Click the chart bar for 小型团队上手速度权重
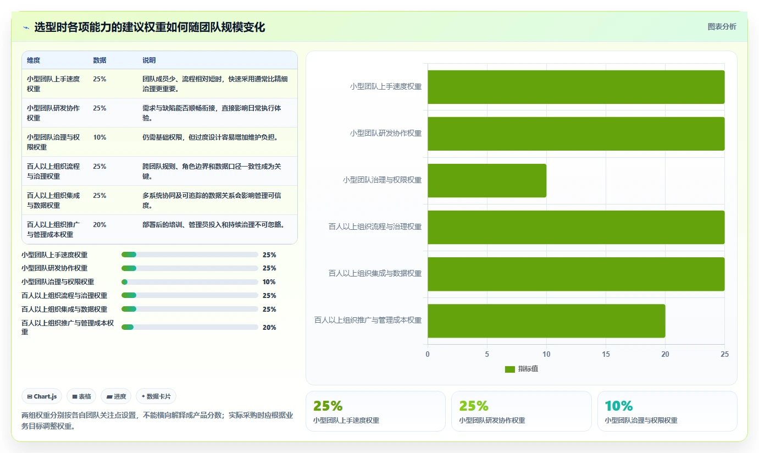Screen dimensions: 759x453 576,87
